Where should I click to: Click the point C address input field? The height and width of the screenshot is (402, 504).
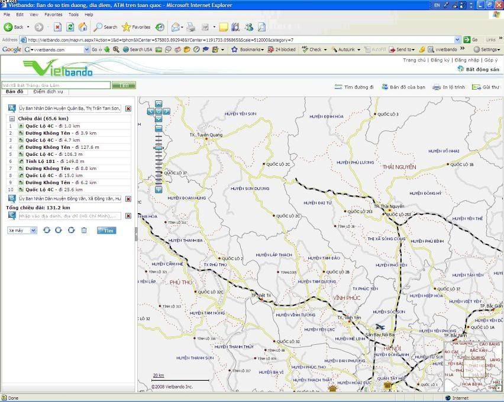(x=70, y=216)
